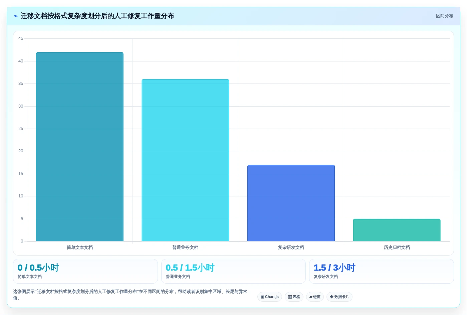This screenshot has width=467, height=315.
Task: Click the y-axis value 45
Action: pos(21,38)
